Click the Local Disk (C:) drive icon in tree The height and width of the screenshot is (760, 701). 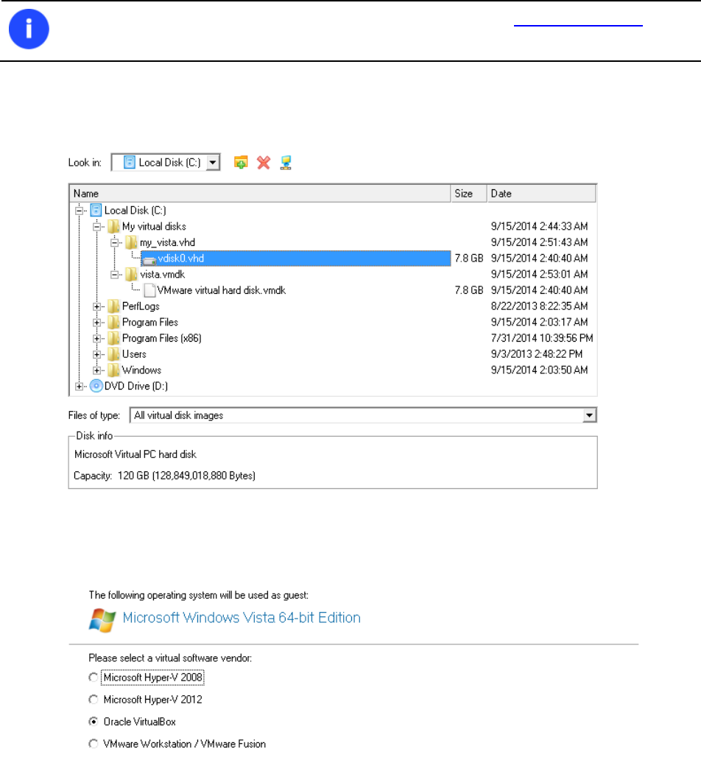(96, 211)
